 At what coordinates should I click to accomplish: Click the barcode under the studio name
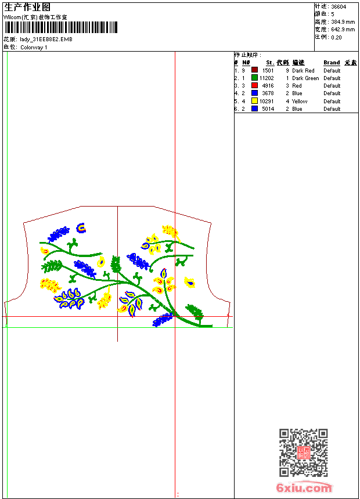point(60,27)
